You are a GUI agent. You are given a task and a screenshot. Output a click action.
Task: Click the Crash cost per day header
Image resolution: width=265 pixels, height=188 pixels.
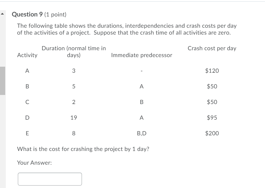(x=212, y=48)
